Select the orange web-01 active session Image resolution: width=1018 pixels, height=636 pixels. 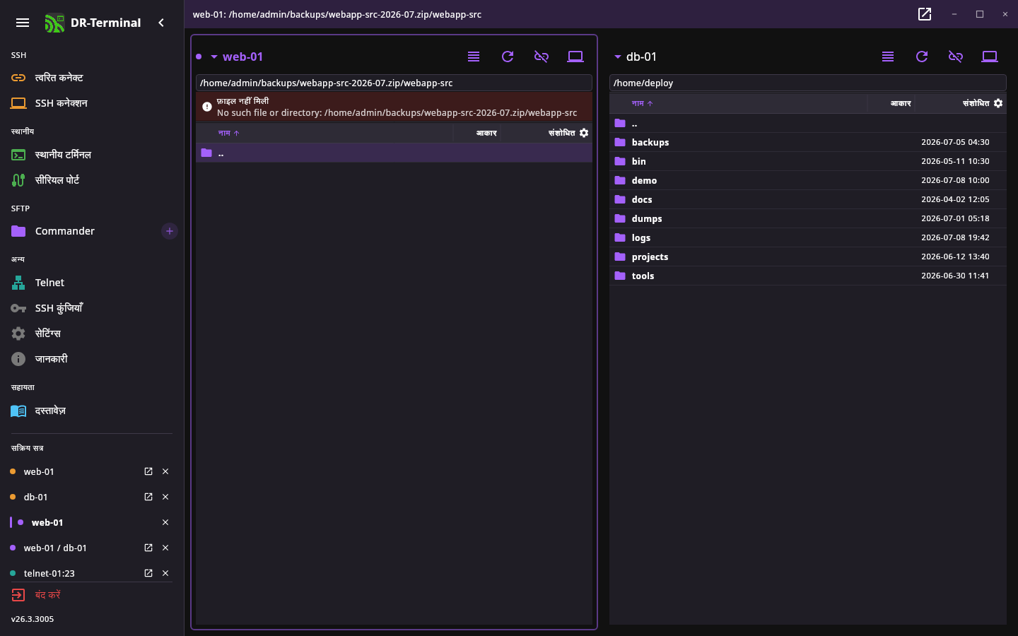[39, 471]
